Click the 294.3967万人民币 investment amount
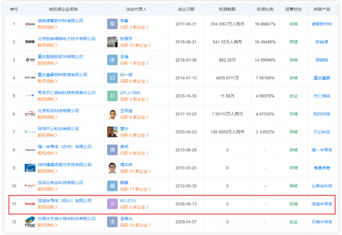342x235 pixels. click(227, 24)
